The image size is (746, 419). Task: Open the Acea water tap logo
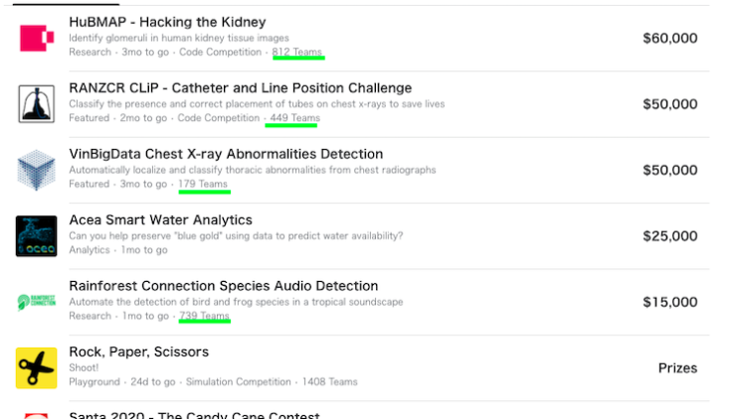click(x=37, y=236)
